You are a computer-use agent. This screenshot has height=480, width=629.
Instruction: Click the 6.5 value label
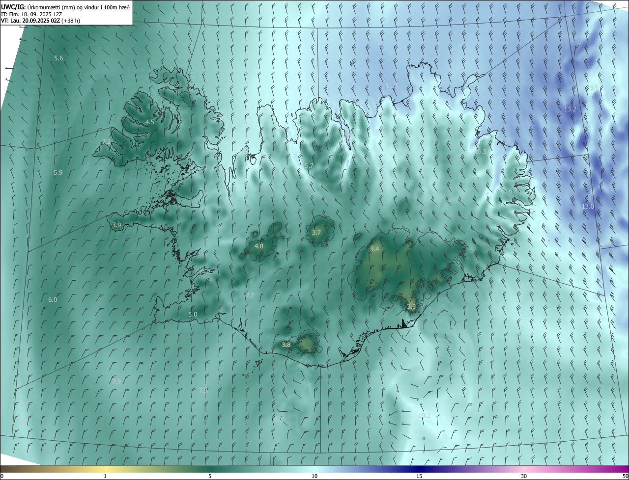482,152
